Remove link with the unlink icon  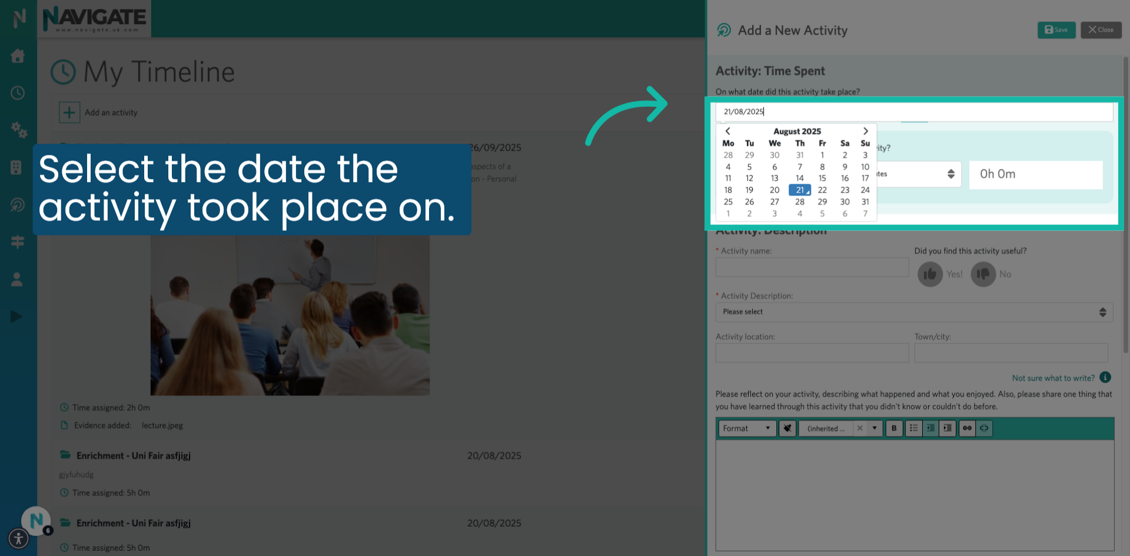(x=985, y=428)
